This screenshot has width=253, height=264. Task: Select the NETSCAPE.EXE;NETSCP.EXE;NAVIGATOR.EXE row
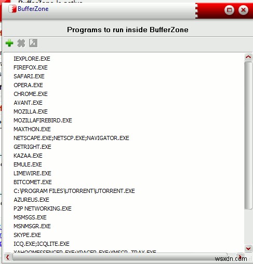71,138
